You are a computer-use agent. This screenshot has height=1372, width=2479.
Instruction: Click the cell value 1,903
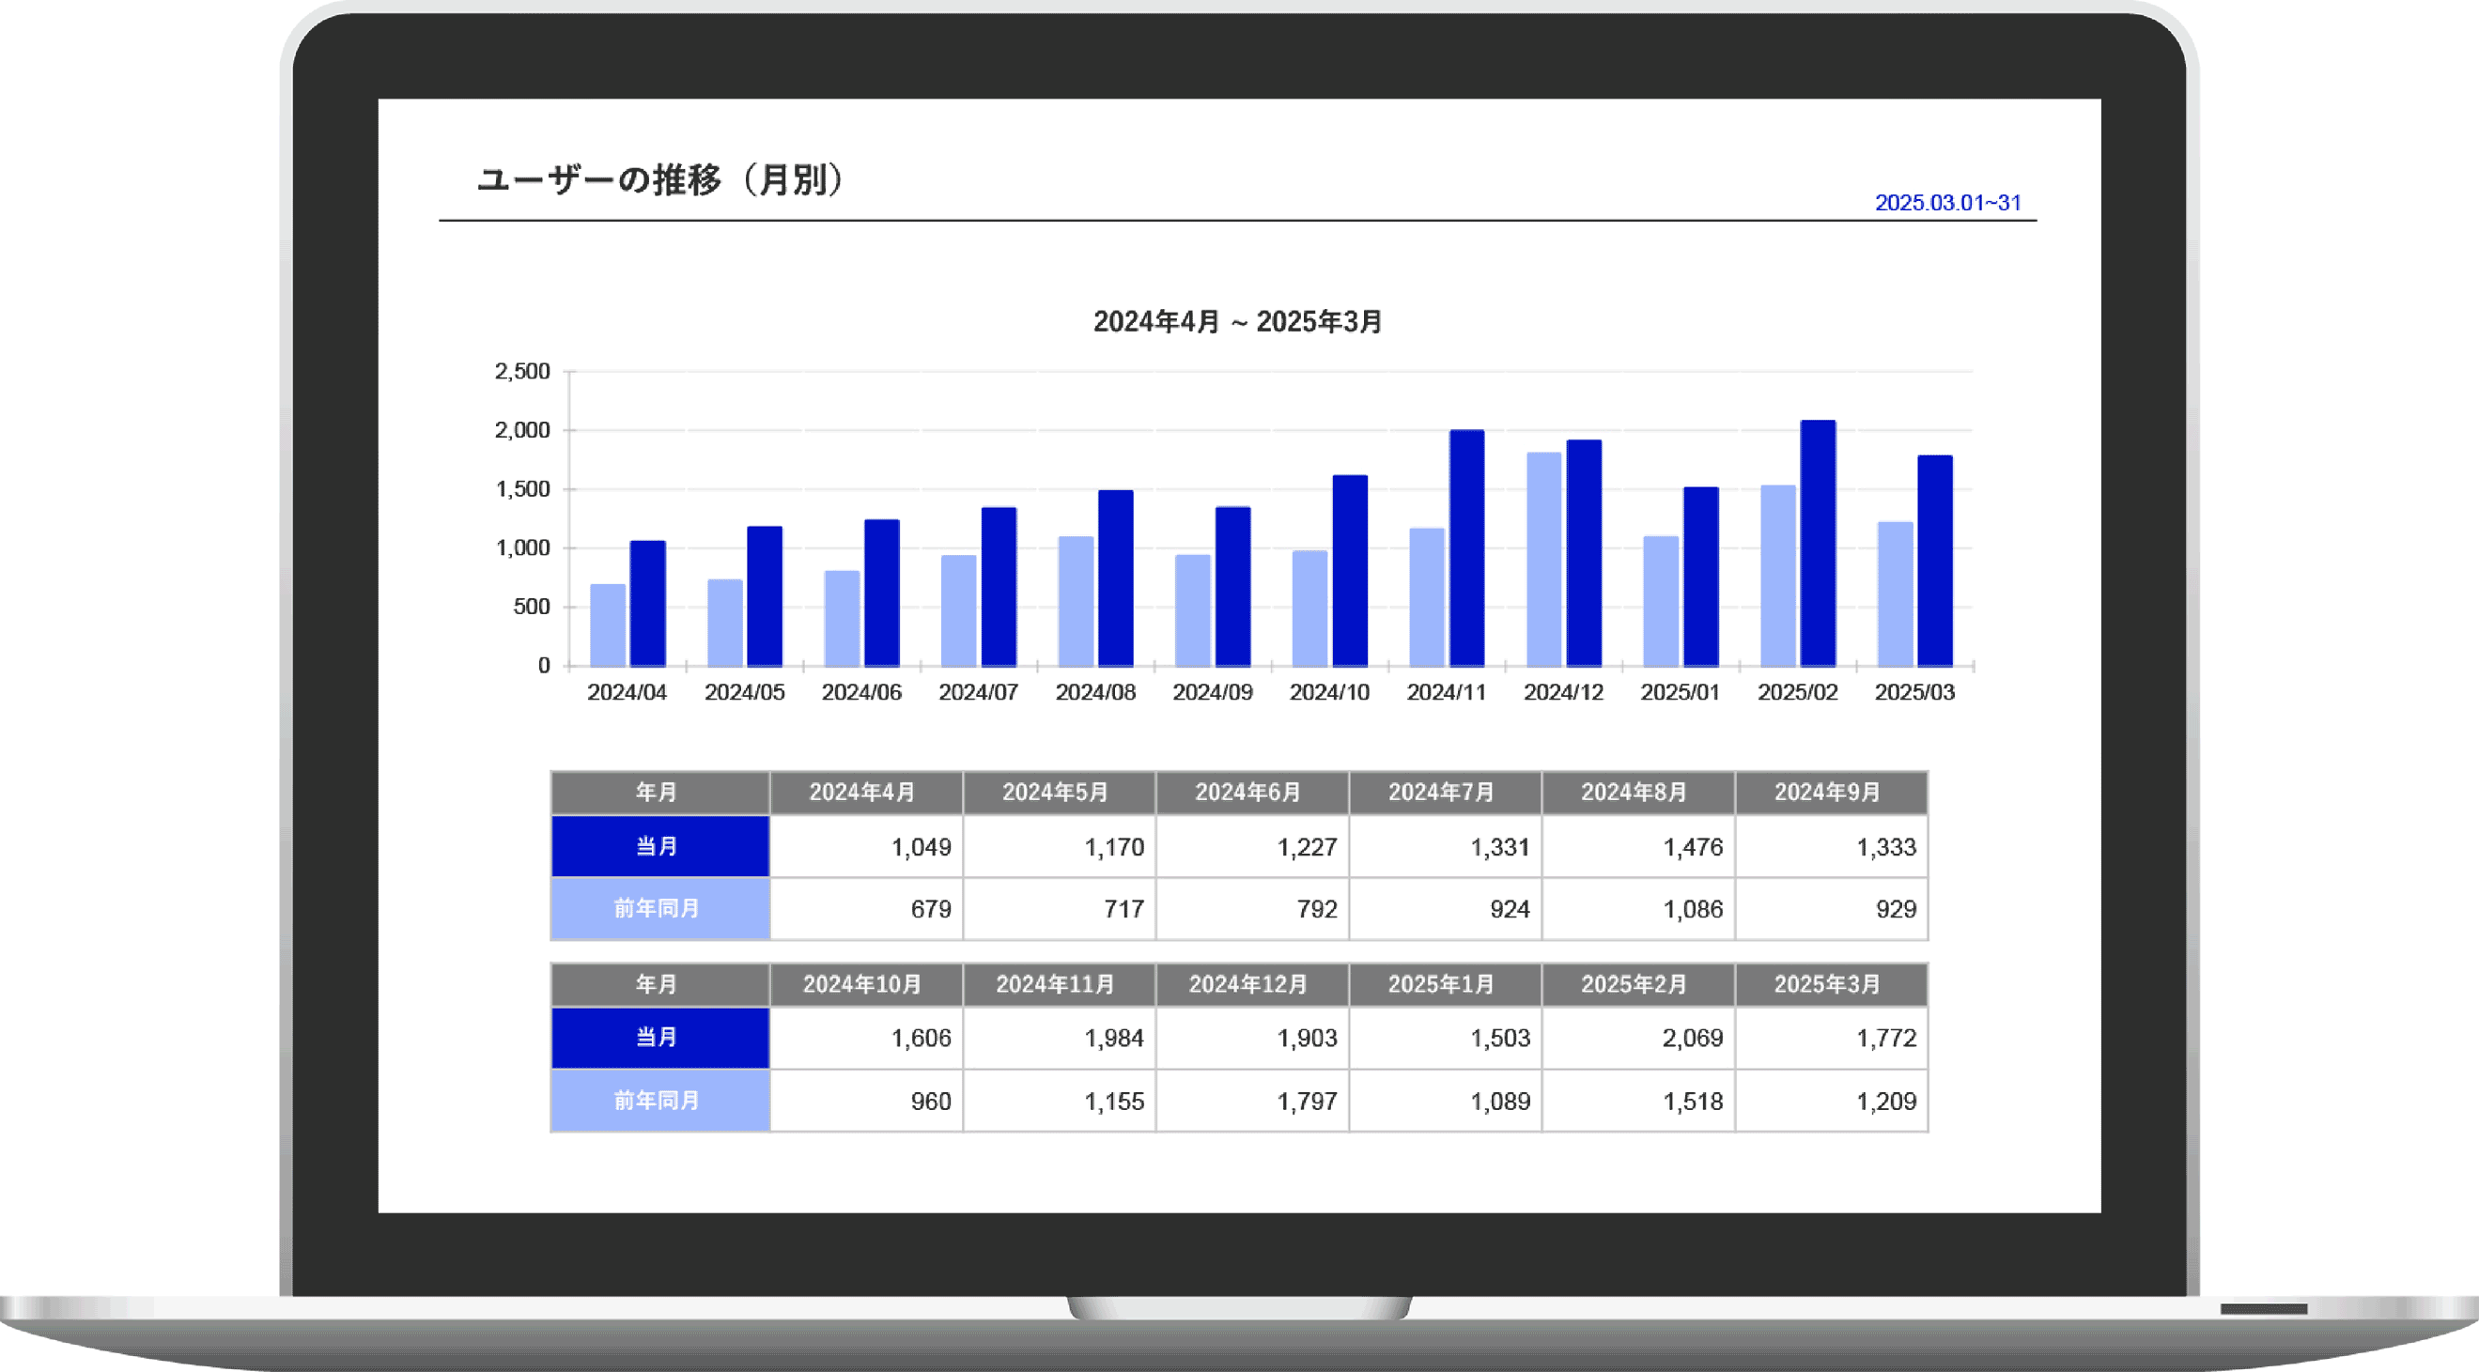click(x=1307, y=1038)
